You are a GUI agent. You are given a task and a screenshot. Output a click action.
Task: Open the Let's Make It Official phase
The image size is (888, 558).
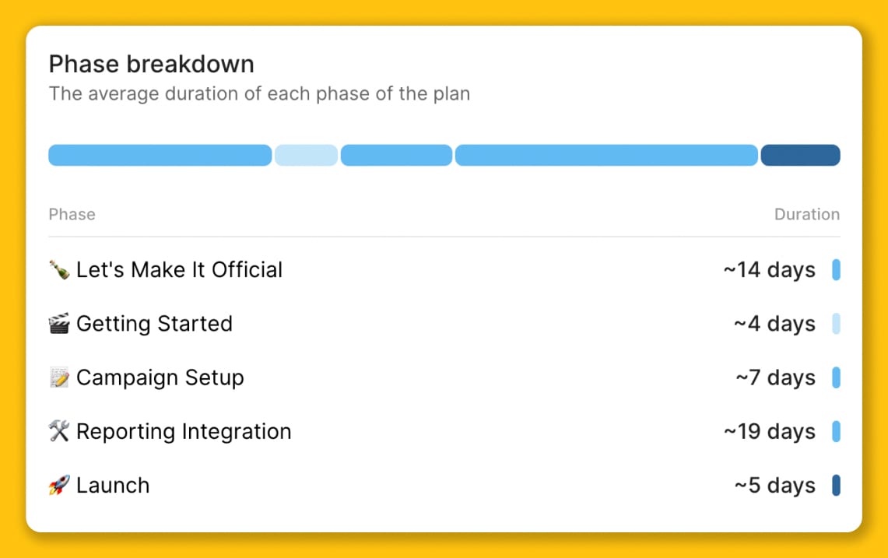click(444, 269)
